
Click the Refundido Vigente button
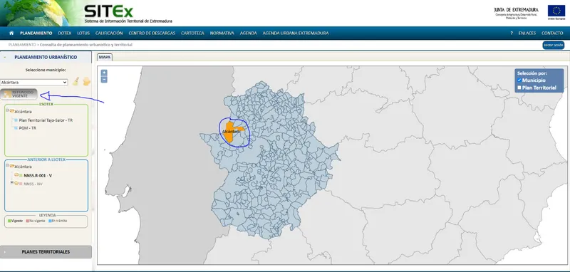[x=19, y=94]
